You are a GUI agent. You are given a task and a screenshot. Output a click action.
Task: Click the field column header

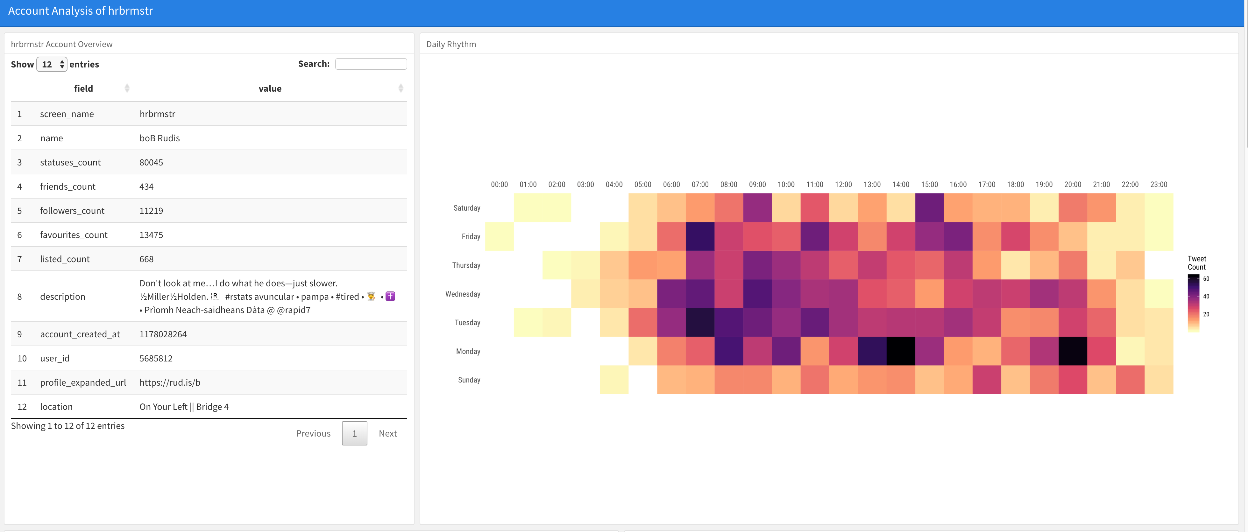coord(83,88)
